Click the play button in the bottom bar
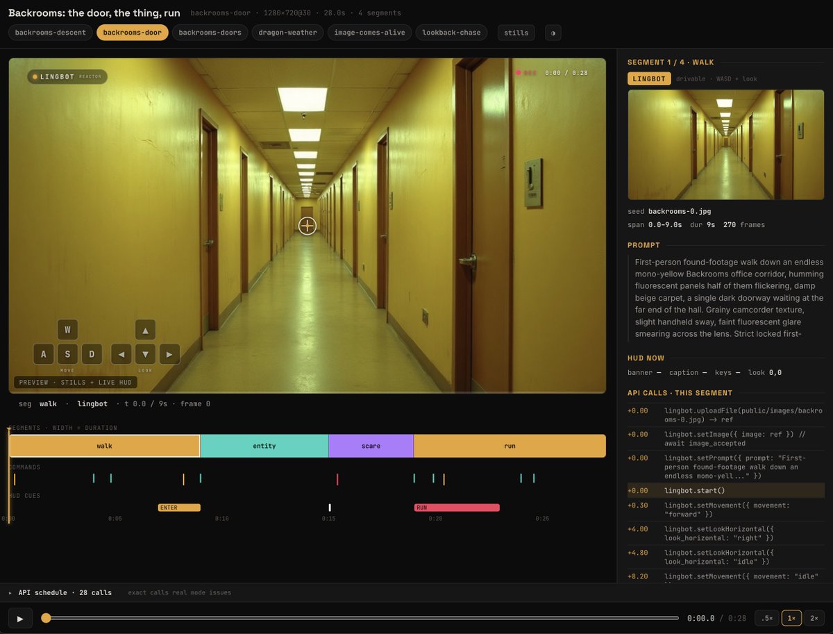 (20, 618)
